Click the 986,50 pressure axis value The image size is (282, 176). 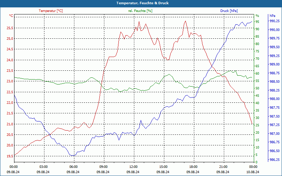tap(275, 151)
